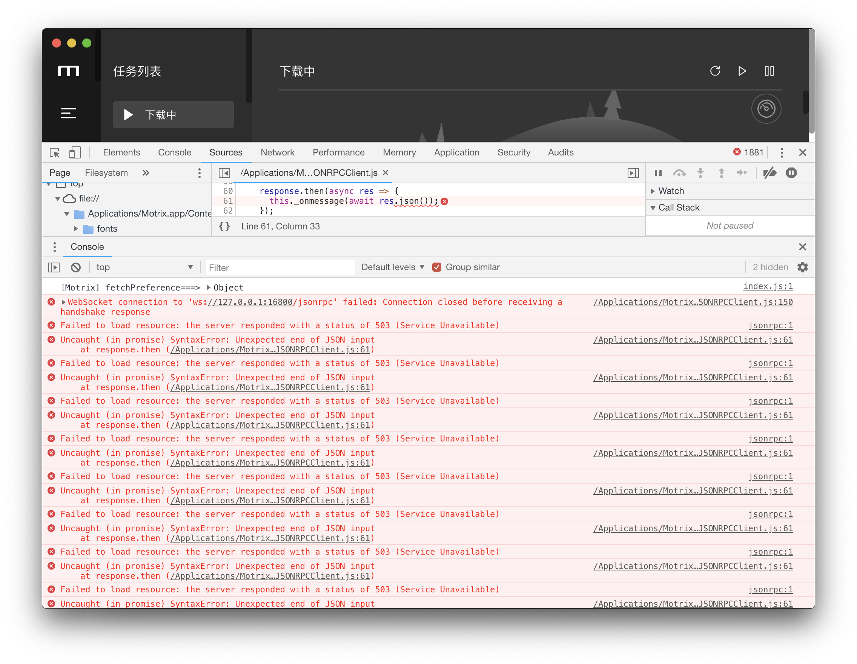Open the Filesystem tab in Sources
Image resolution: width=857 pixels, height=664 pixels.
[x=106, y=173]
